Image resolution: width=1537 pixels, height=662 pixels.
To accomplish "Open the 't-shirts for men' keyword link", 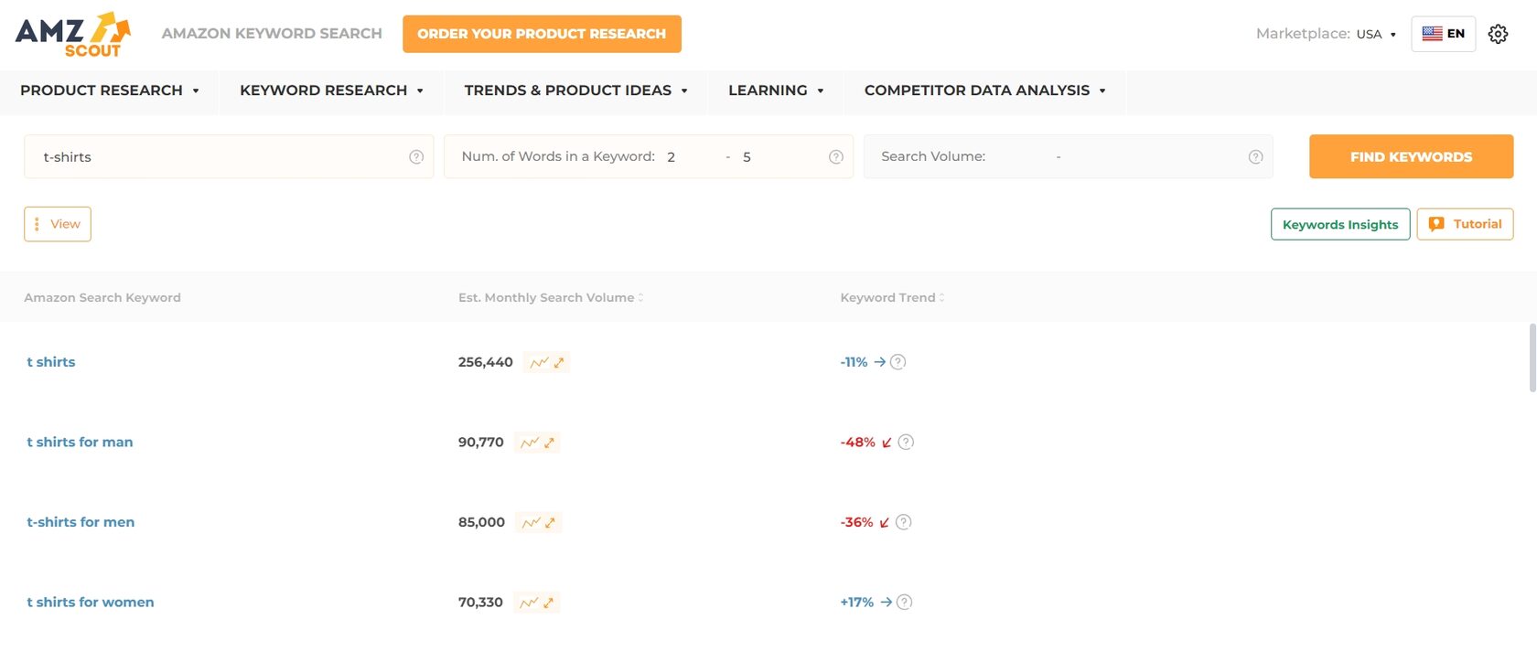I will coord(81,522).
